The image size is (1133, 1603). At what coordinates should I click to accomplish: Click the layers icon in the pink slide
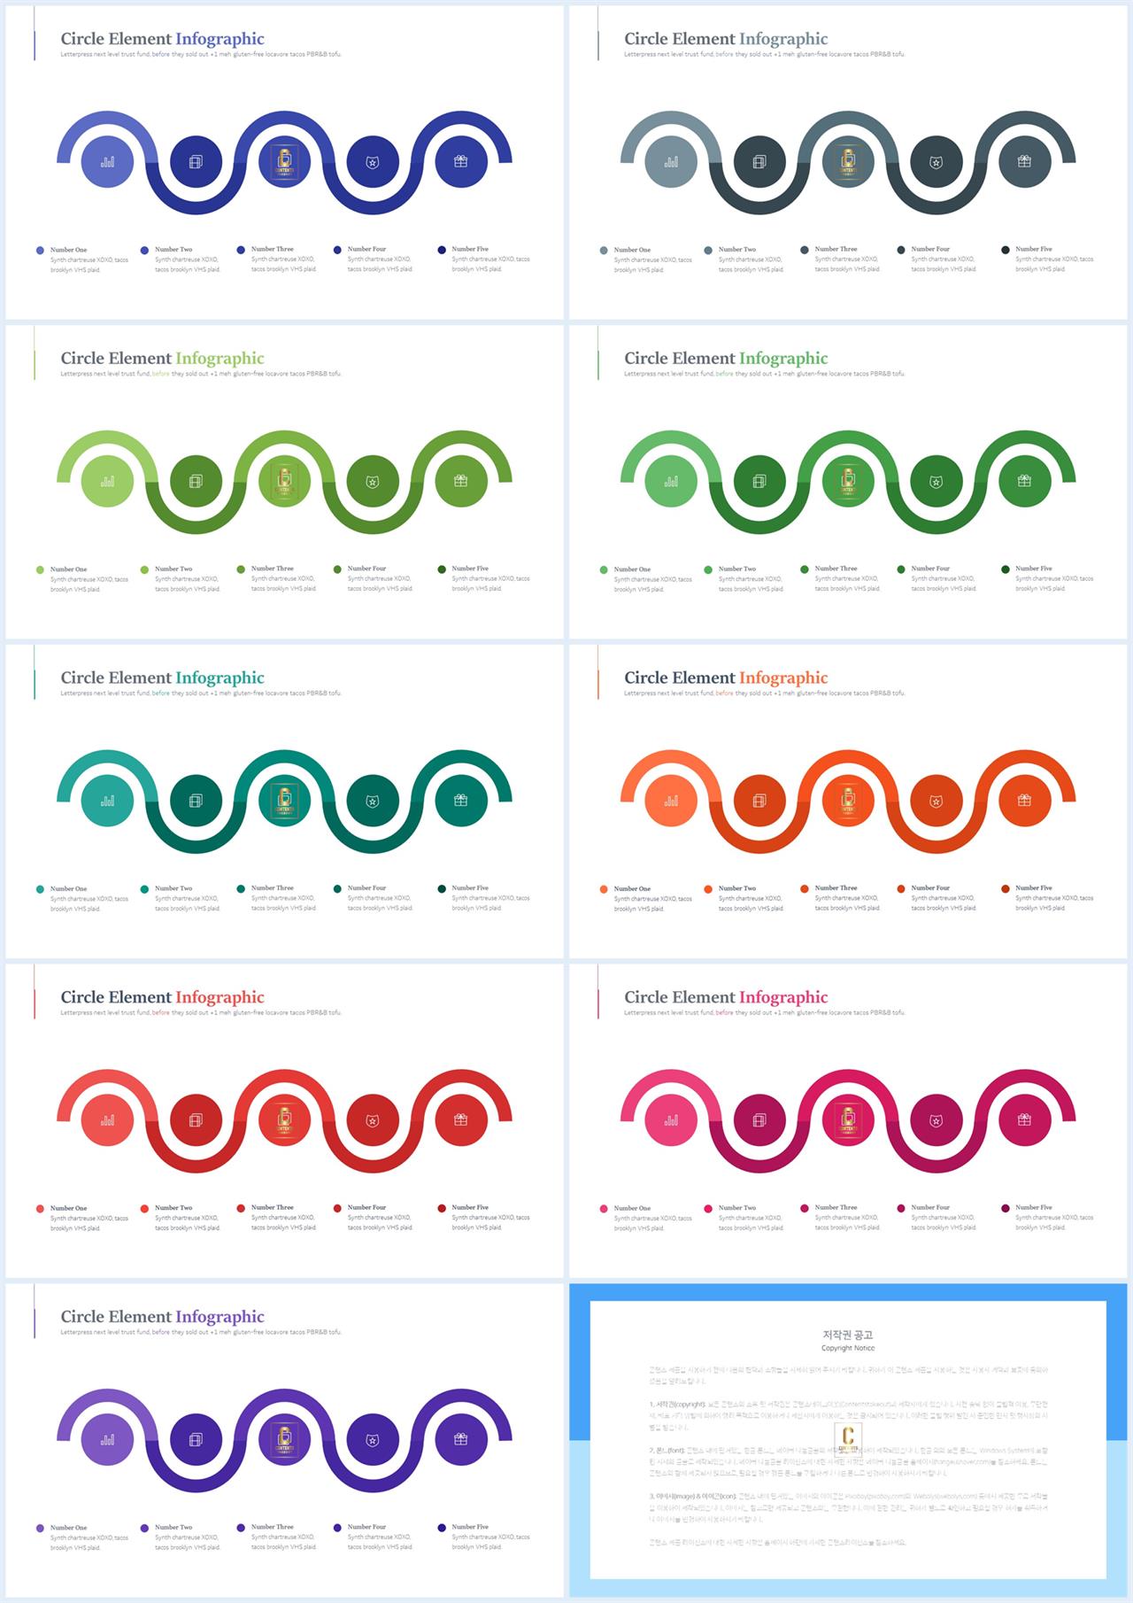(759, 1120)
